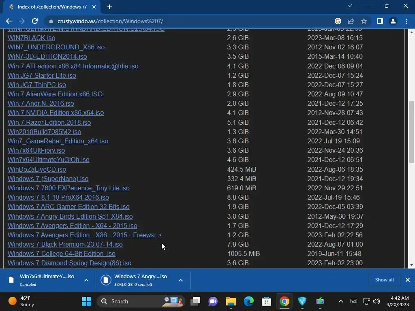Image resolution: width=415 pixels, height=311 pixels.
Task: Share this page using share icon
Action: pyautogui.click(x=351, y=21)
